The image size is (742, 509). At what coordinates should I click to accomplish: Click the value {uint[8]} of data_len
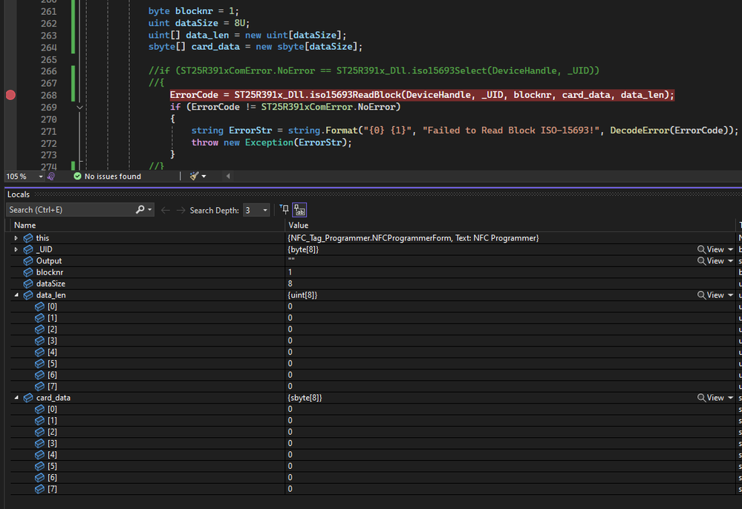click(x=302, y=295)
